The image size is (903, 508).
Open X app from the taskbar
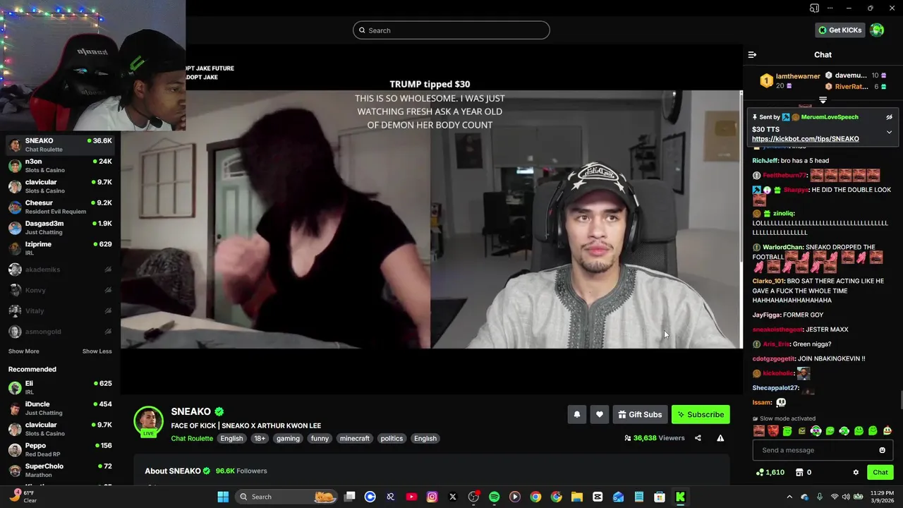(453, 497)
